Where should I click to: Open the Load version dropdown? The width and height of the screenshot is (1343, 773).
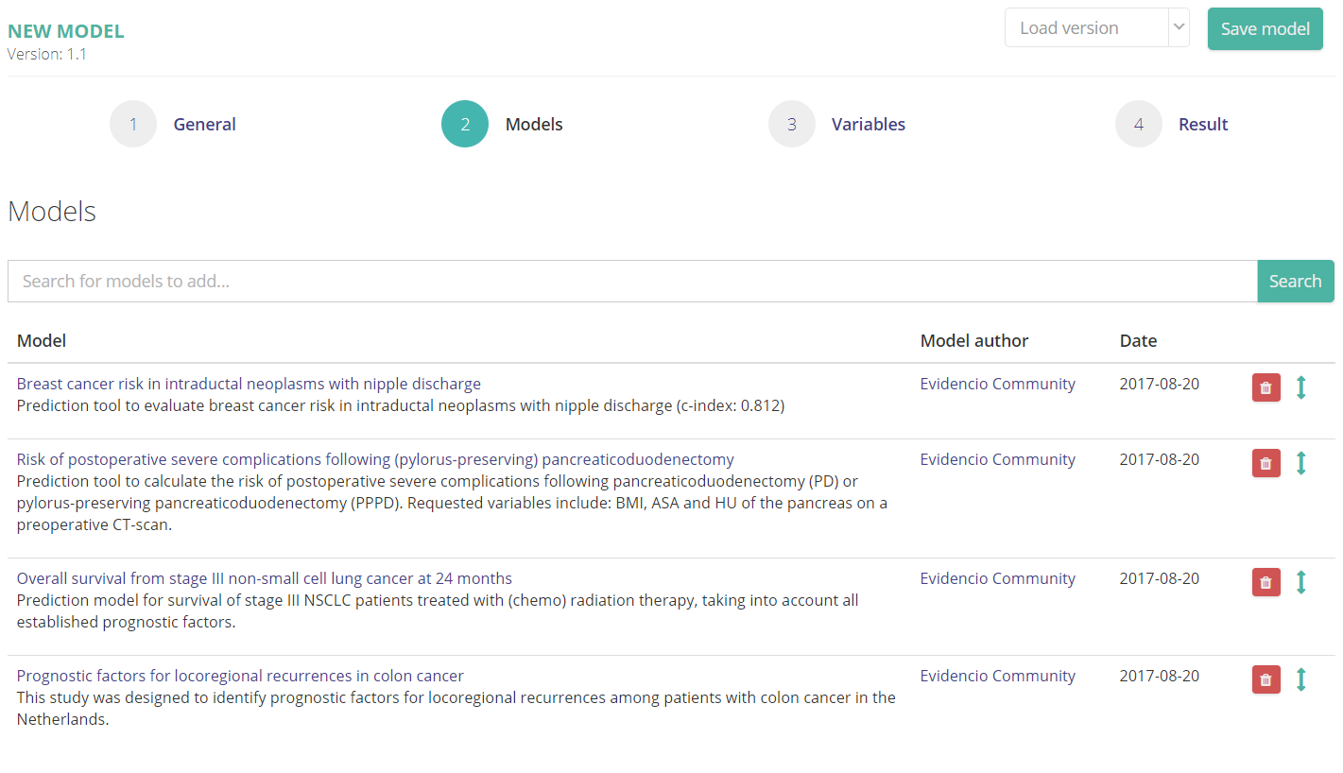click(1096, 28)
